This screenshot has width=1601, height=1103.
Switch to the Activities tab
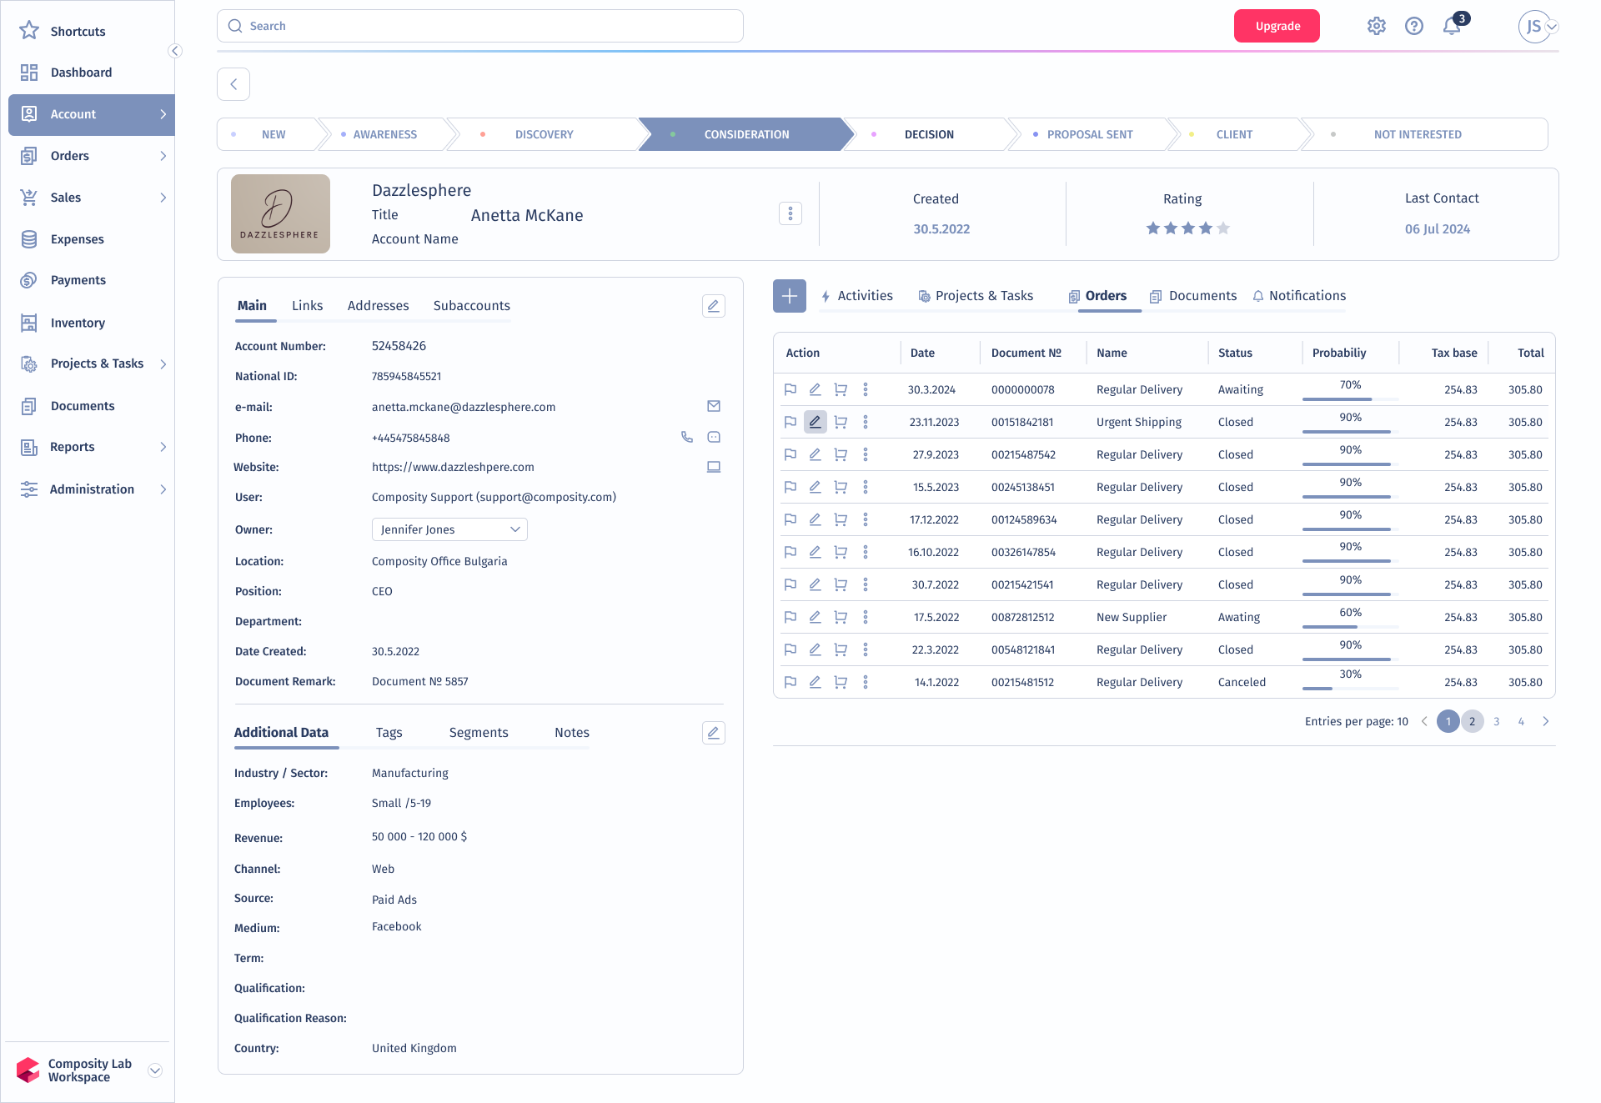click(858, 295)
